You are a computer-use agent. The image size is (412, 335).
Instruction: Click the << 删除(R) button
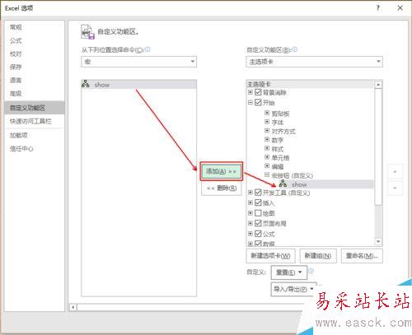click(x=222, y=188)
